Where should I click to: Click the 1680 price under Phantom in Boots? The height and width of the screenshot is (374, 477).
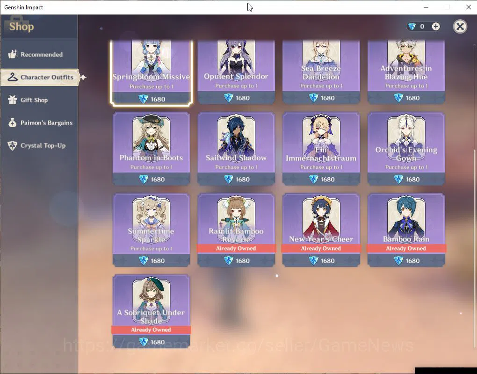[x=158, y=180]
